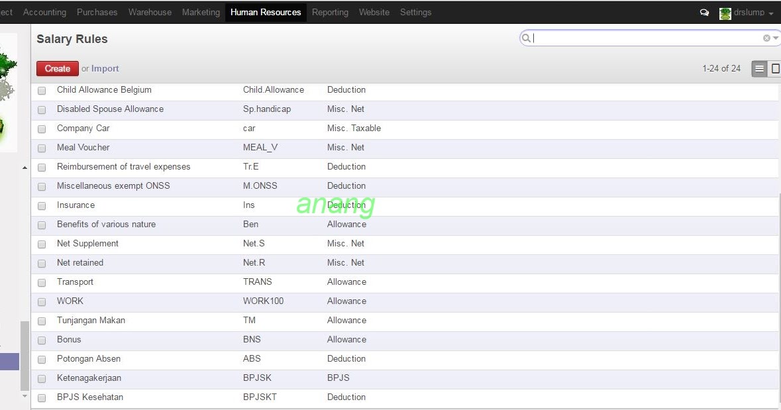
Task: Check the checkbox next to Bonus
Action: click(42, 340)
